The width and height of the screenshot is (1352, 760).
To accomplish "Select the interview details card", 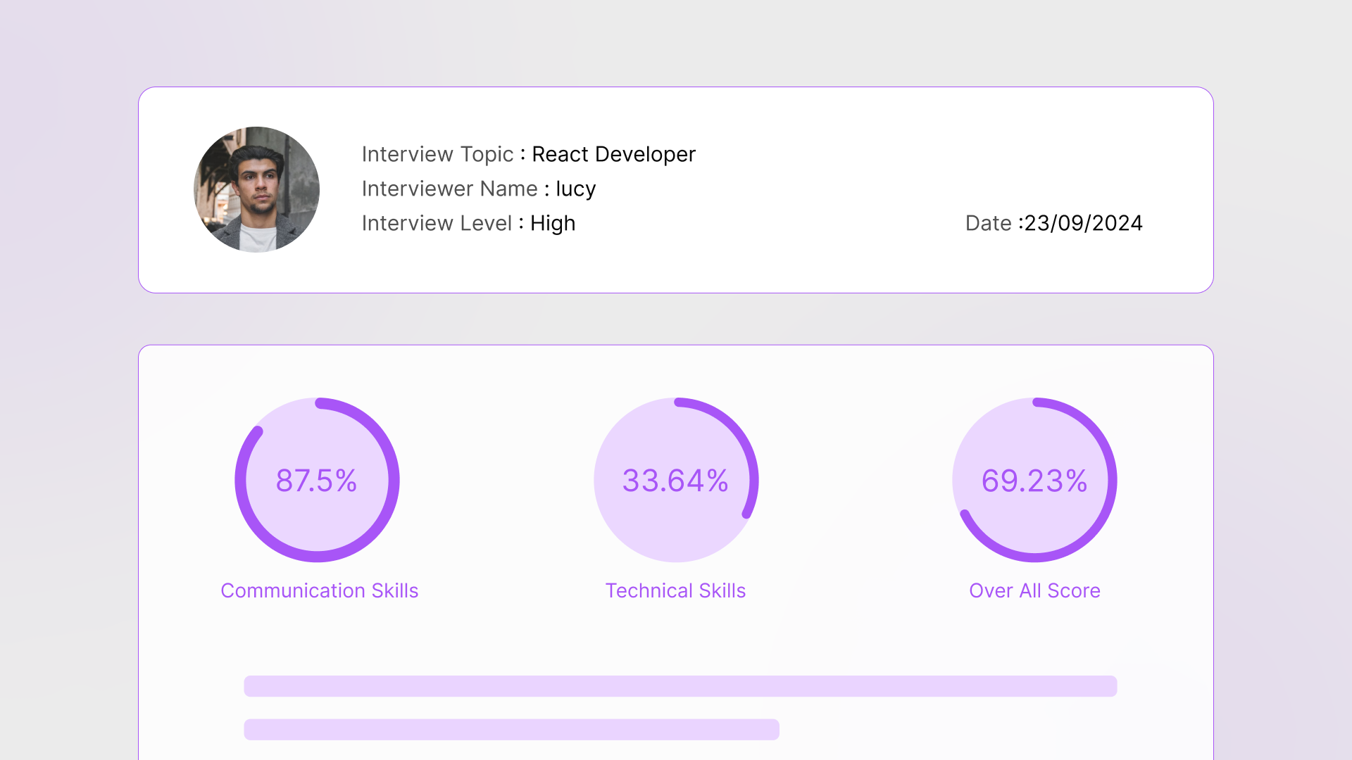I will 676,189.
